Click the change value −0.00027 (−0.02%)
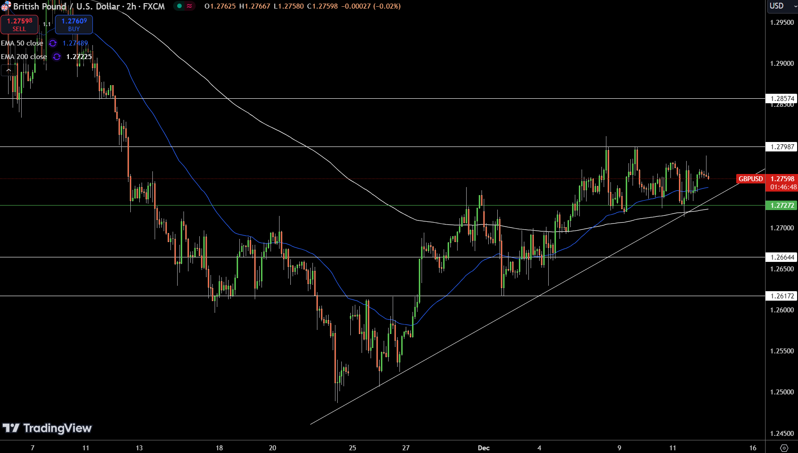798x453 pixels. pyautogui.click(x=371, y=6)
